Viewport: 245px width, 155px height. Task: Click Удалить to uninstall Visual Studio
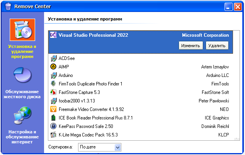(217, 46)
